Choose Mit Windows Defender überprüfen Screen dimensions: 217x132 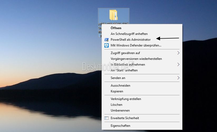142,45
